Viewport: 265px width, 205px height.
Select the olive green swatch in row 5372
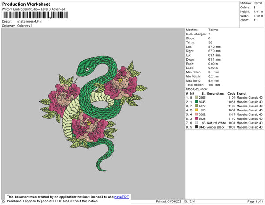(x=197, y=106)
